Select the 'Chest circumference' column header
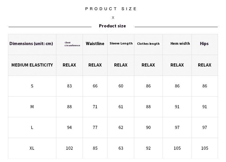Viewport: 226px width, 162px height. pos(72,44)
